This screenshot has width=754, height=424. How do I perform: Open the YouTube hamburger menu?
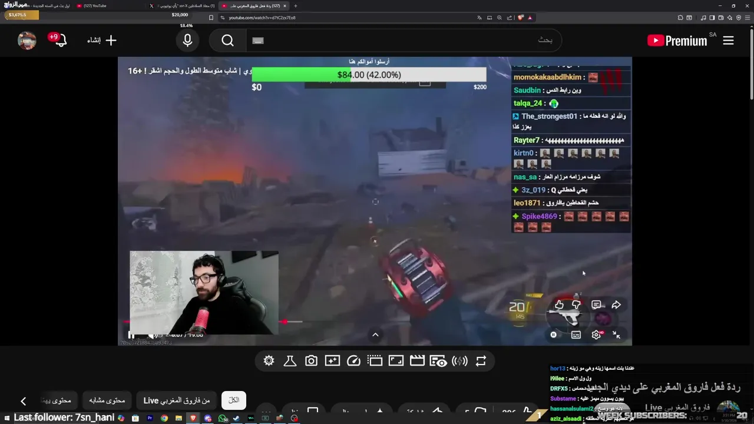click(x=728, y=40)
